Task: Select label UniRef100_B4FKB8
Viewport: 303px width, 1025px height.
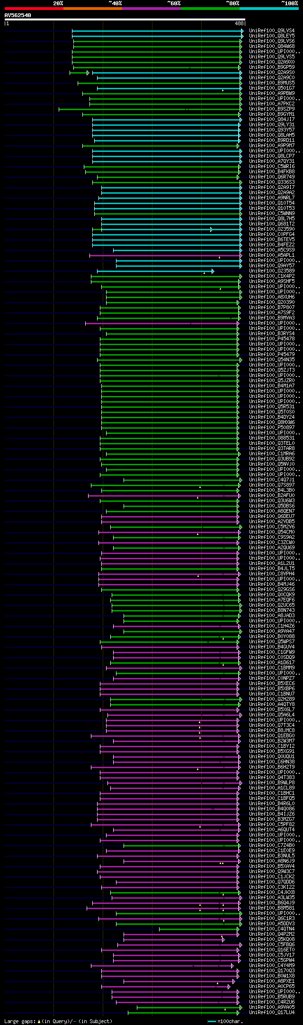Action: [272, 172]
